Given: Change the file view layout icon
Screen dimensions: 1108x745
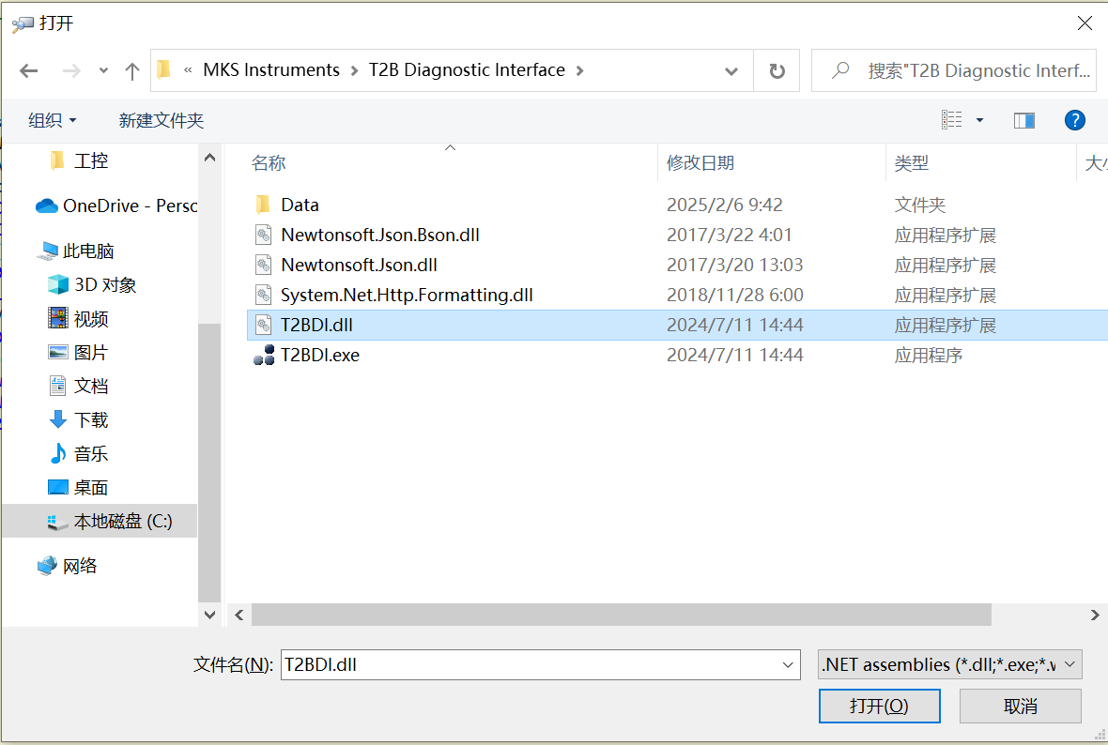Looking at the screenshot, I should 952,120.
